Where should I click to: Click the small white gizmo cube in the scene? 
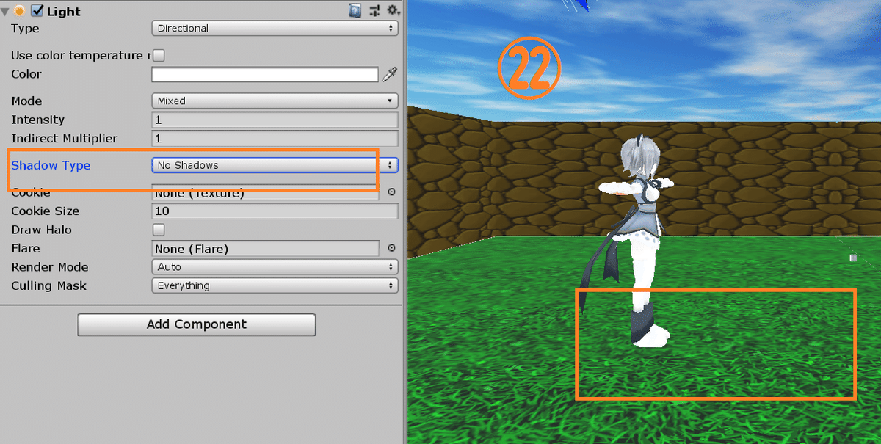[853, 258]
